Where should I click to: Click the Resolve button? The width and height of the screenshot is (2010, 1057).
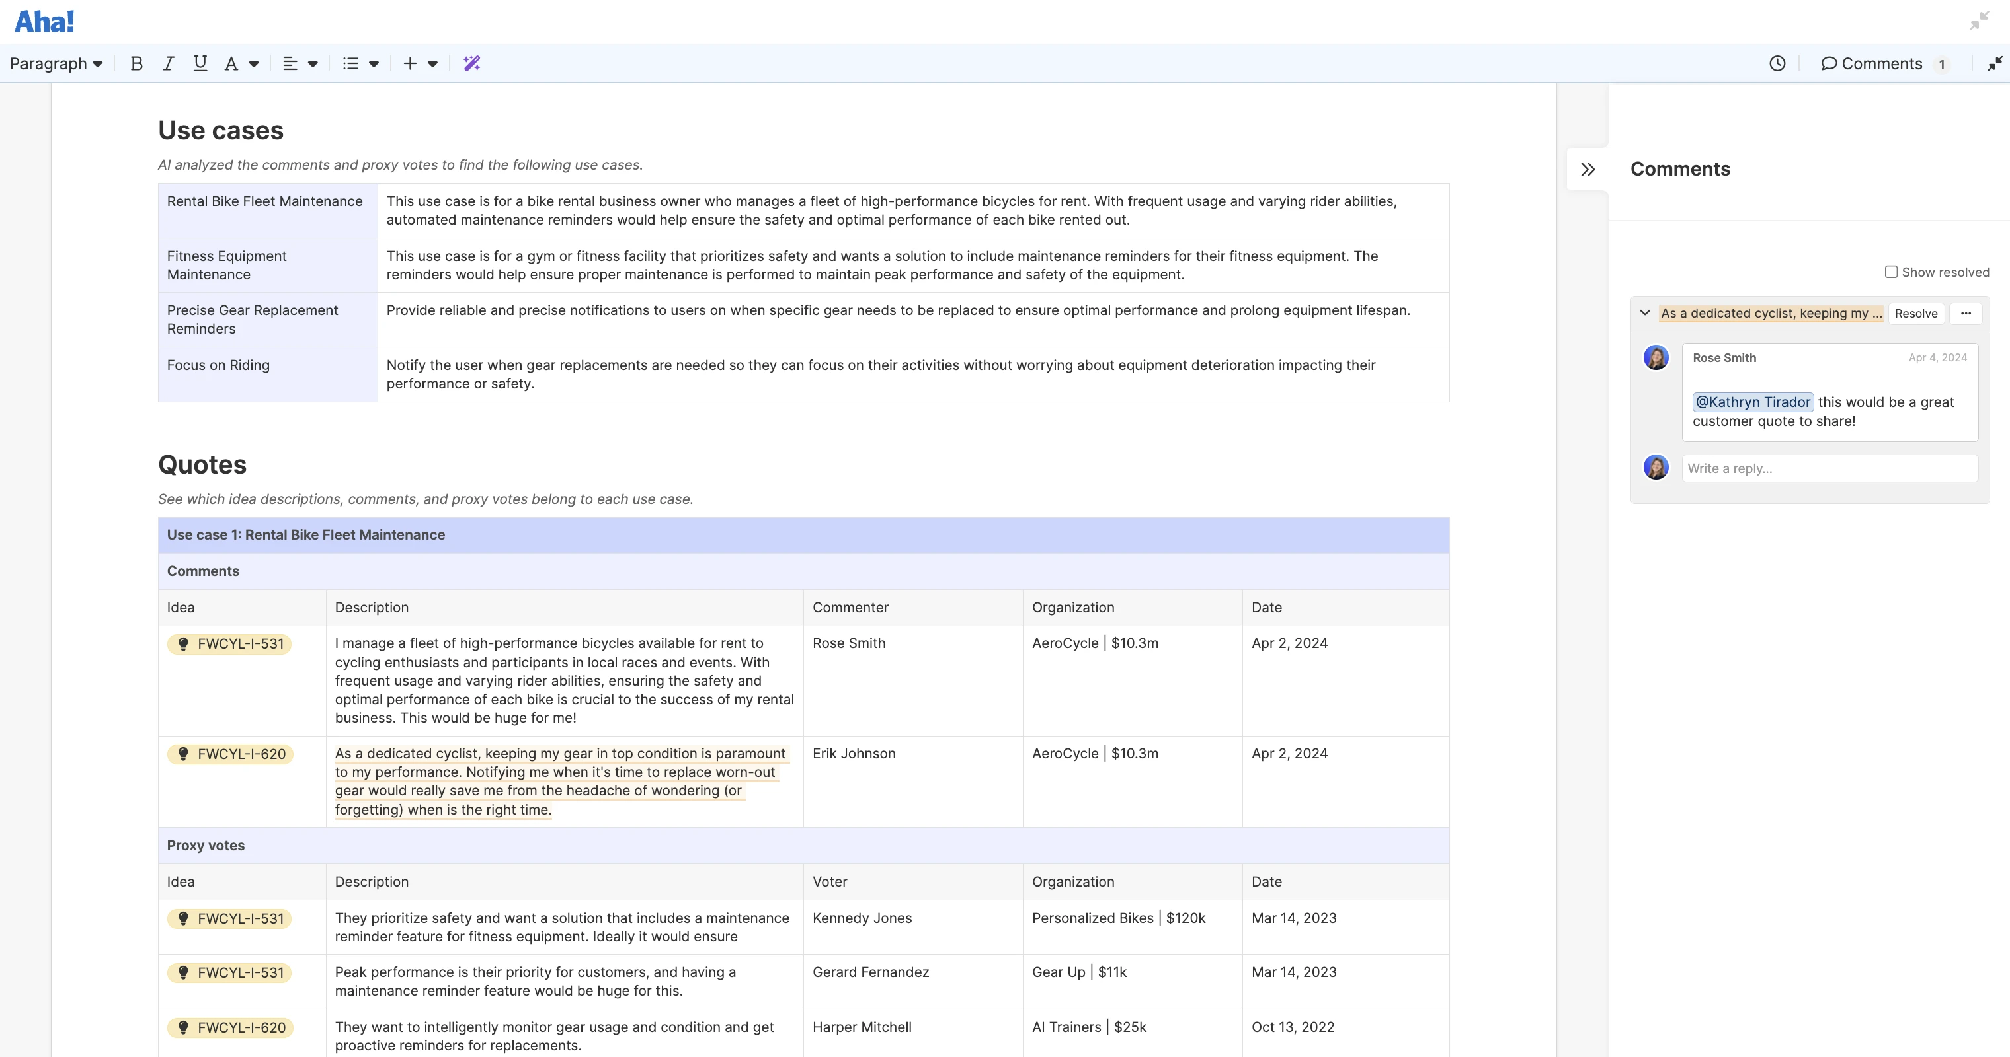1915,313
